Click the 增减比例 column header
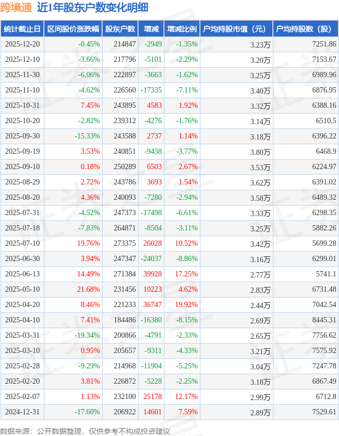339x436 pixels. (x=181, y=30)
